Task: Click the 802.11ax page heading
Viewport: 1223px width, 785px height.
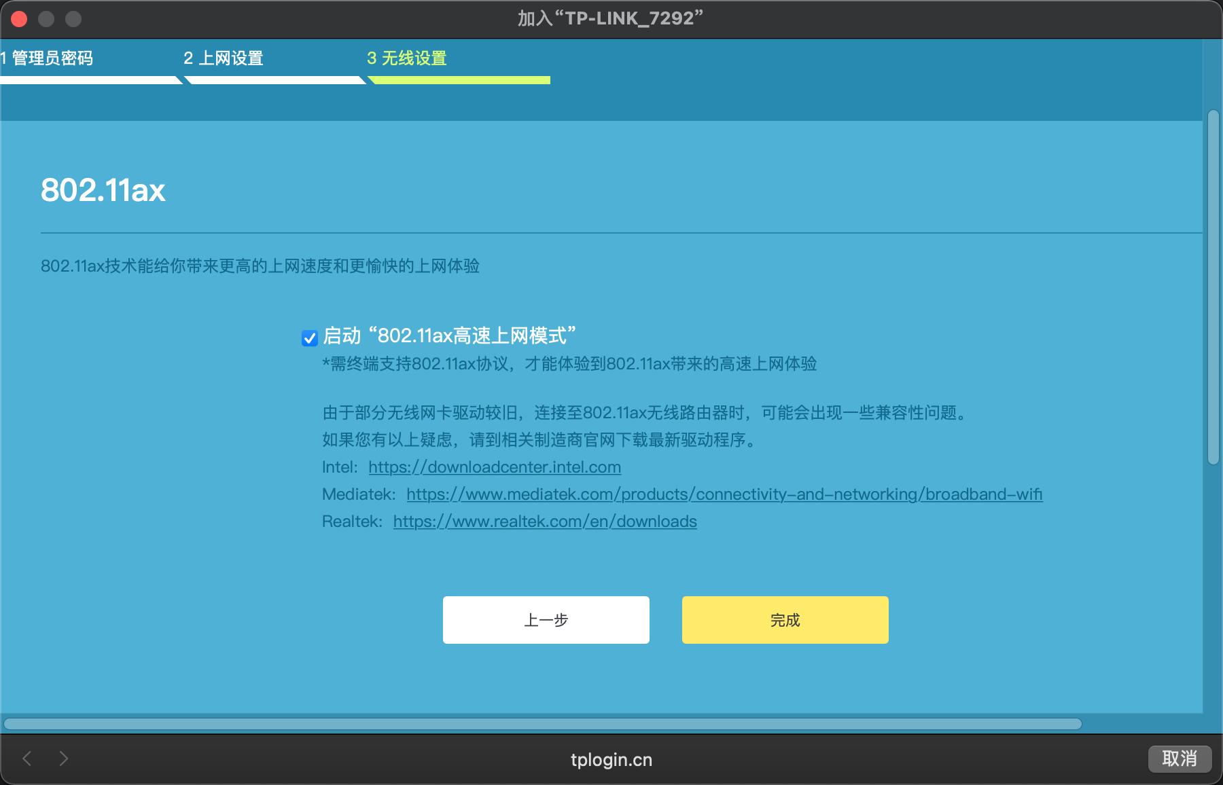Action: point(103,191)
